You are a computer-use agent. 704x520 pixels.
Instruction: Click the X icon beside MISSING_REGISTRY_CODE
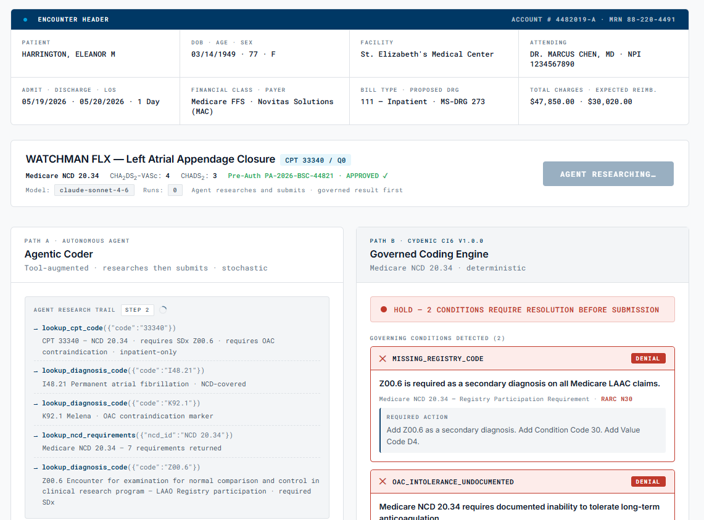coord(383,359)
